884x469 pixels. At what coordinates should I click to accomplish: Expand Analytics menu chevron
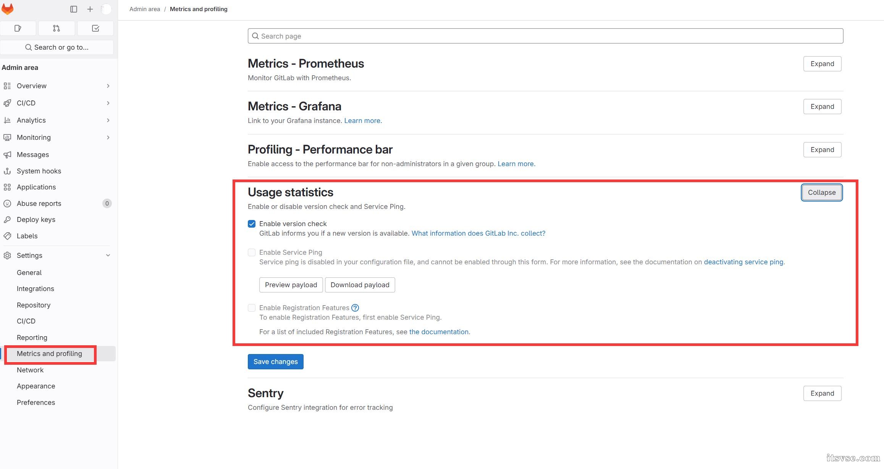coord(108,120)
